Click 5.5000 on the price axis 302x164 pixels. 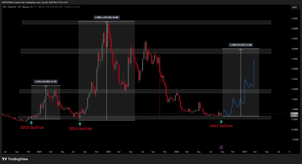pos(294,19)
